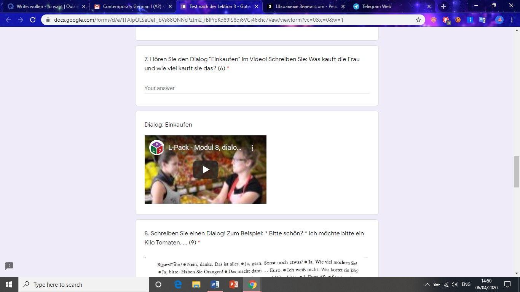This screenshot has width=520, height=292.
Task: Open Microsoft Edge from the taskbar
Action: tap(178, 284)
